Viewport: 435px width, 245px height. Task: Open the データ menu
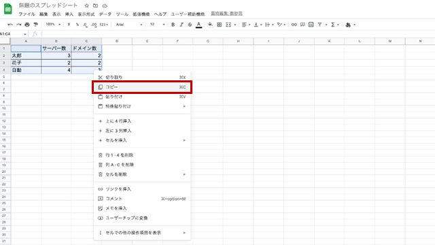pos(105,14)
